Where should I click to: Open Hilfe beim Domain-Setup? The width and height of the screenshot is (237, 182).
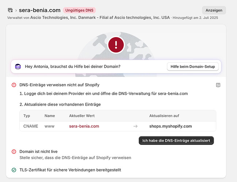192,67
